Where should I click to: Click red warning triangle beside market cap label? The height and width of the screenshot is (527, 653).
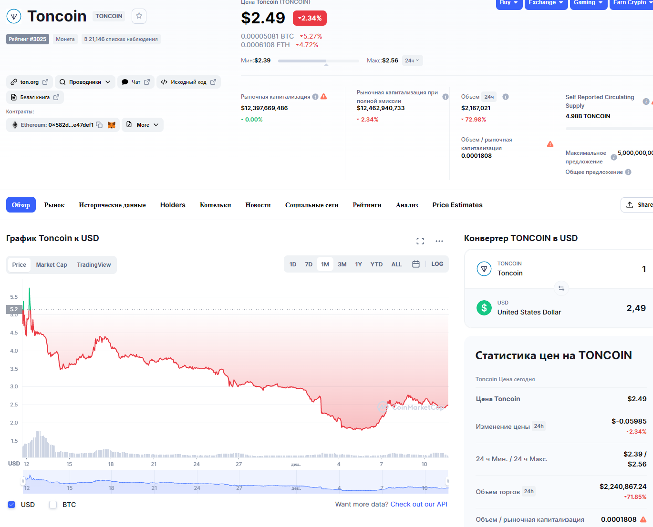[324, 96]
